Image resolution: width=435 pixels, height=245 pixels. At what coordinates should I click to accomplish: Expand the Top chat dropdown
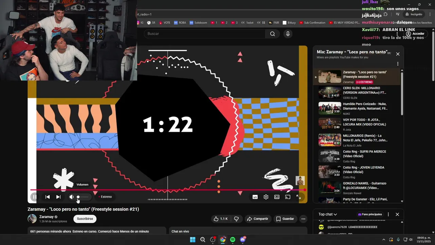[328, 214]
